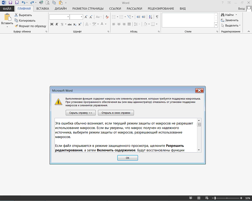Toggle bold (Ж) formatting
The height and width of the screenshot is (201, 252).
pyautogui.click(x=52, y=24)
